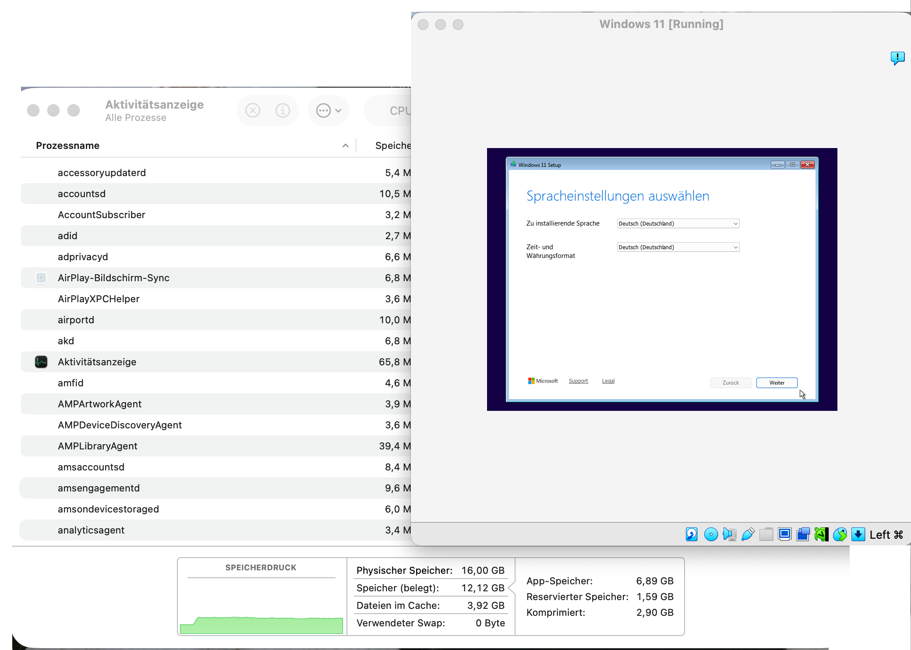Select the amsengagementd process row
The height and width of the screenshot is (650, 911).
pos(216,488)
